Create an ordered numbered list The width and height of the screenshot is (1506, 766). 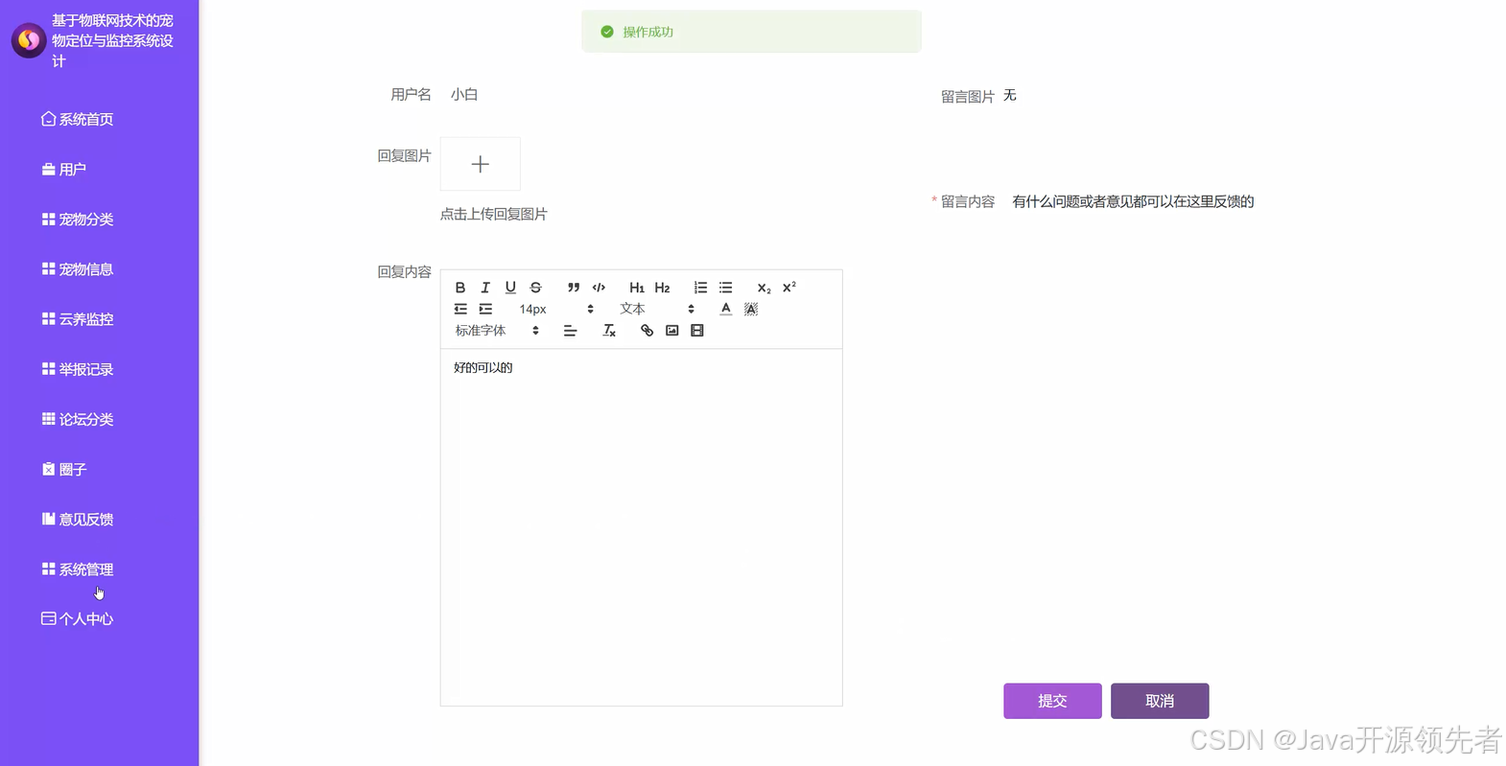(700, 288)
